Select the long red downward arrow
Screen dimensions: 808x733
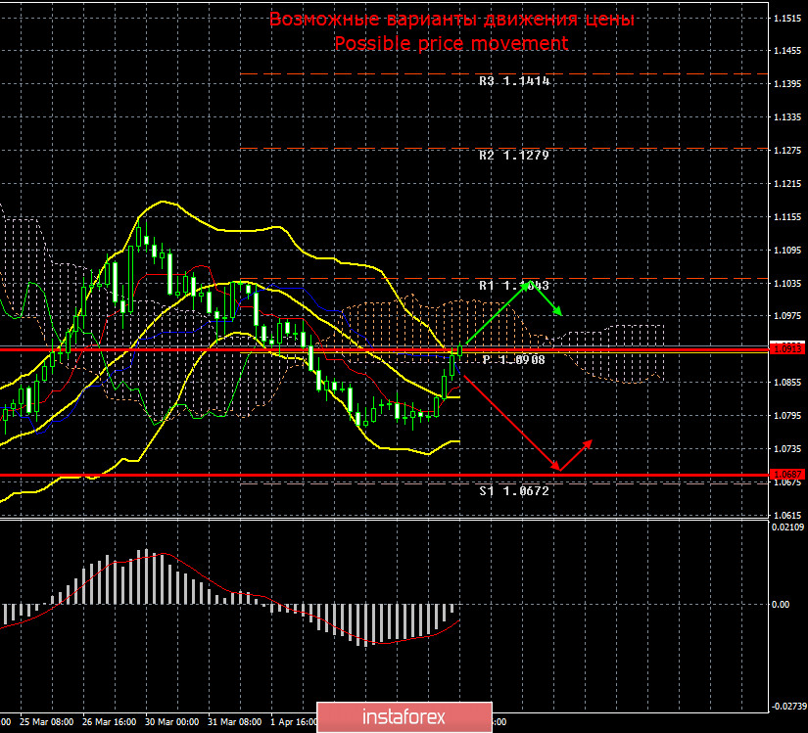click(x=509, y=421)
